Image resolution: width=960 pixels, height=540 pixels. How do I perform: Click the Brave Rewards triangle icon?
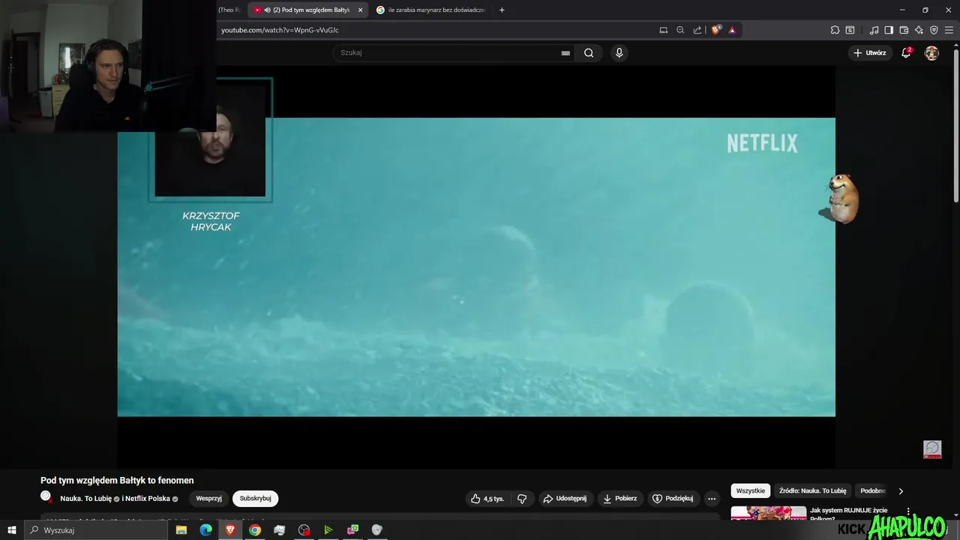pos(732,30)
